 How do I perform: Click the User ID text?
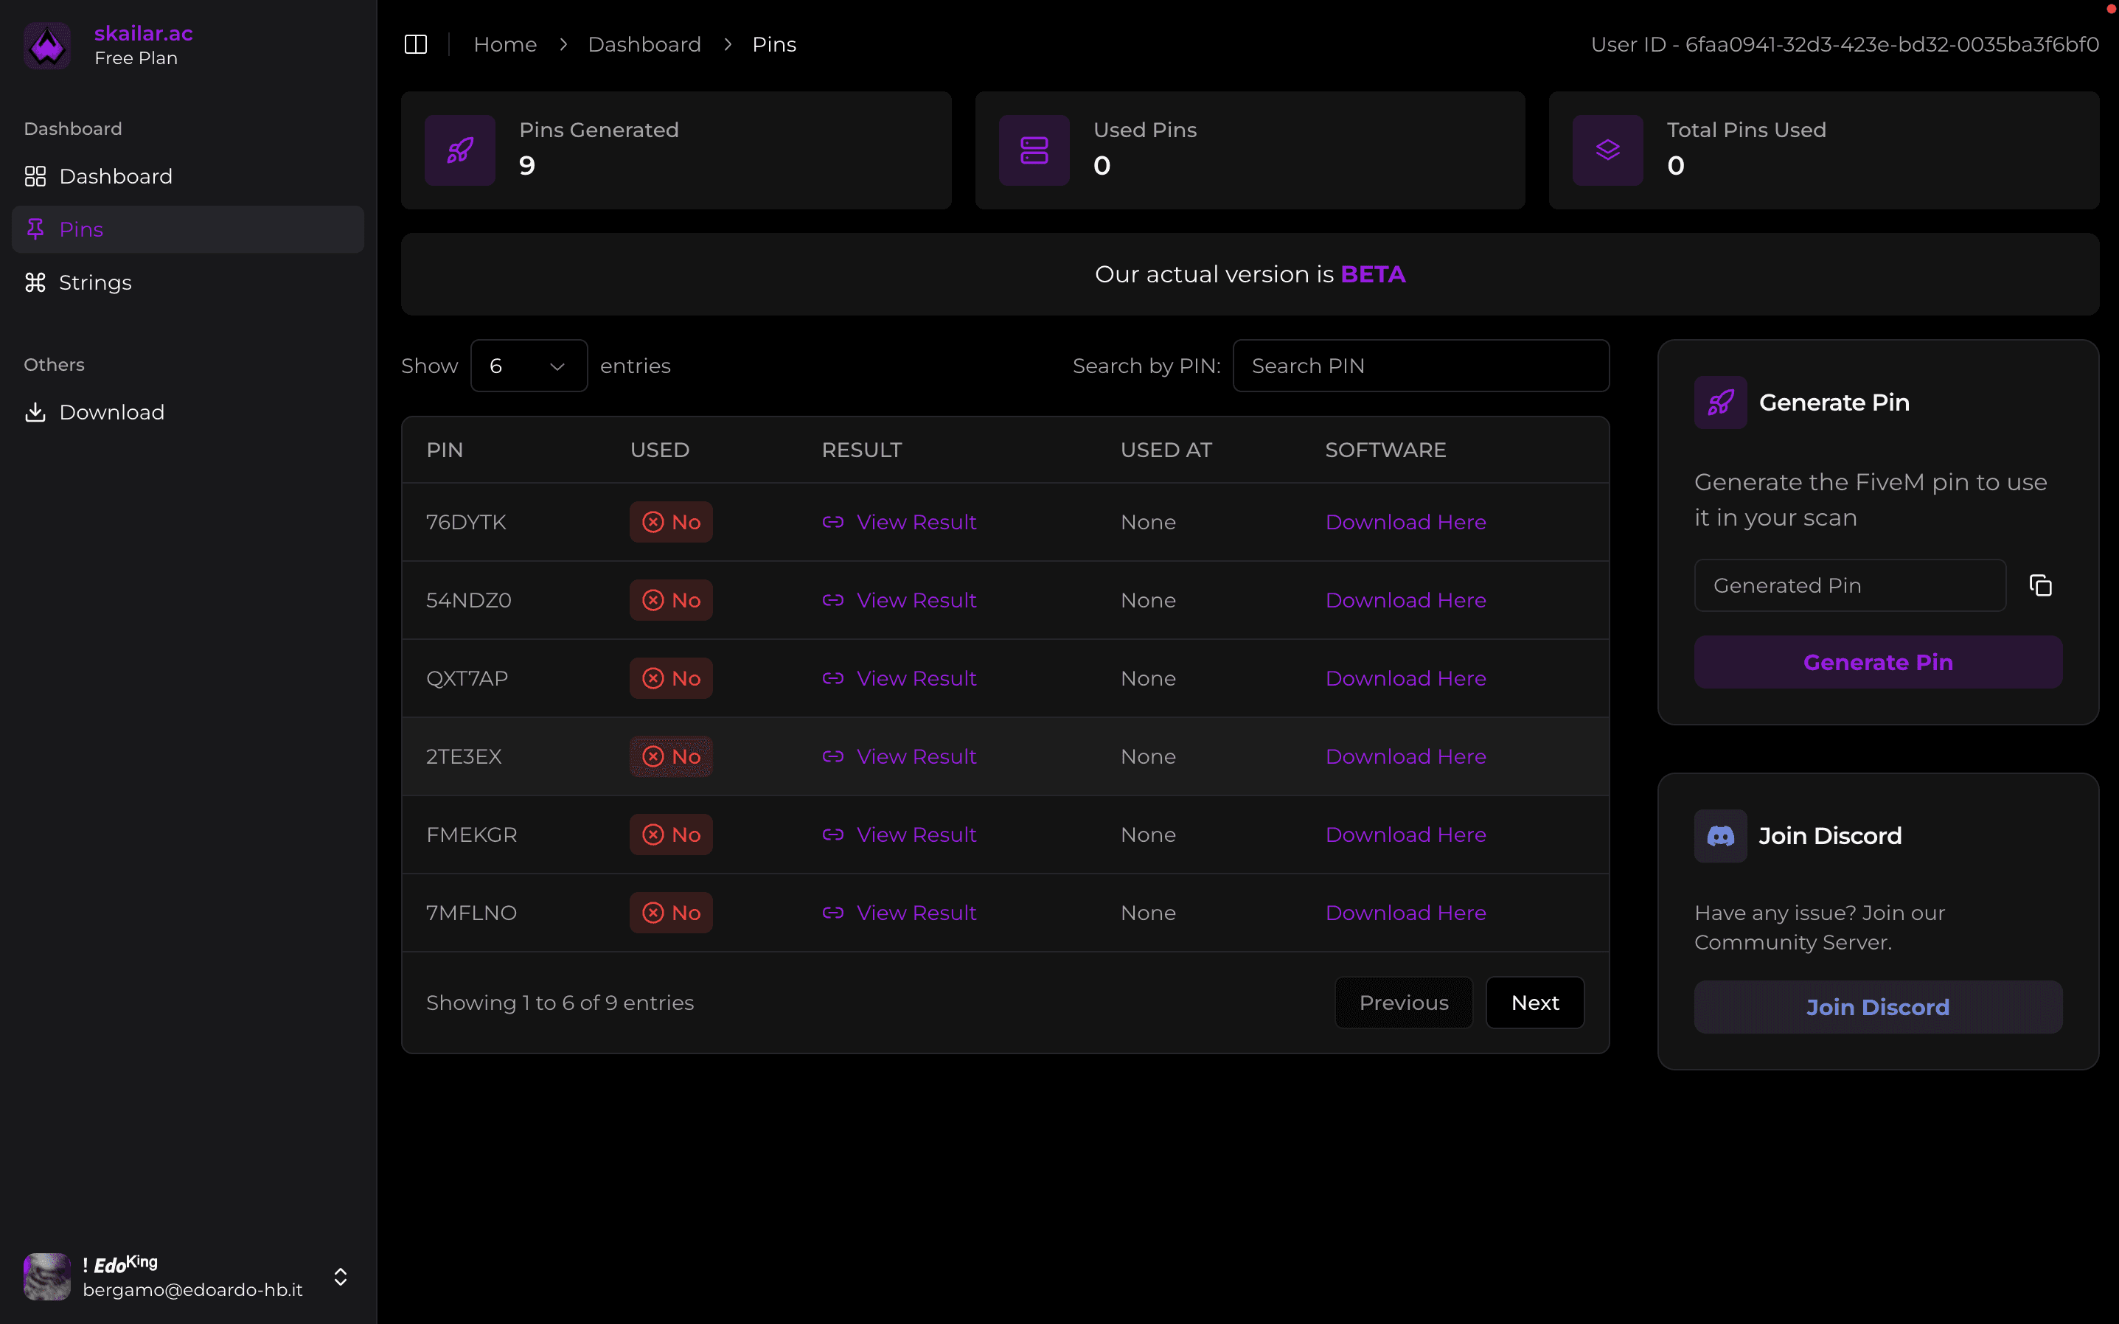(x=1845, y=43)
